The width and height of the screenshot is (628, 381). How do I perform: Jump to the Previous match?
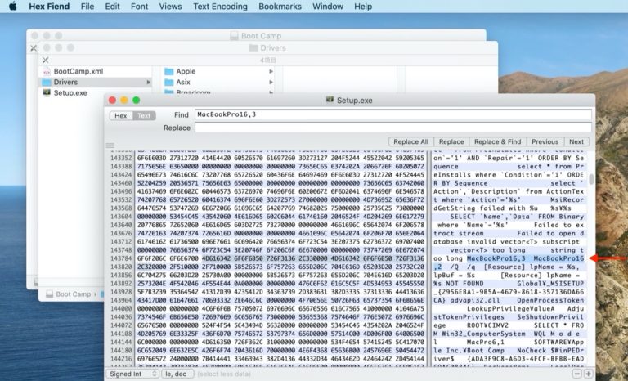coord(545,141)
